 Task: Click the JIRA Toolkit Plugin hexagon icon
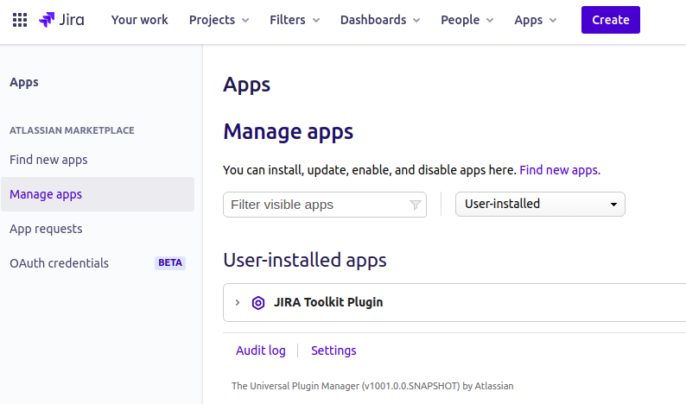pos(258,302)
